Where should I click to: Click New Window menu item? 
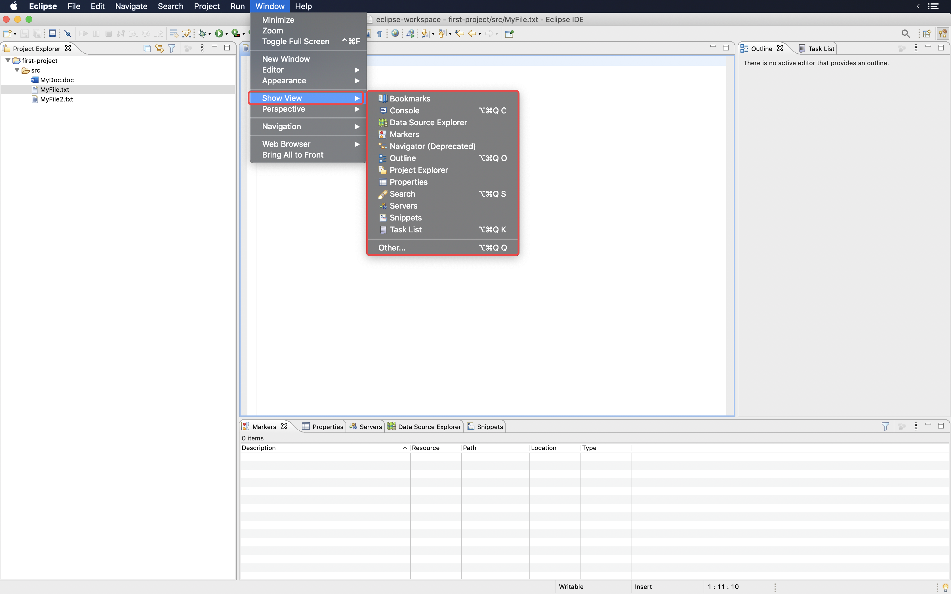pos(308,59)
